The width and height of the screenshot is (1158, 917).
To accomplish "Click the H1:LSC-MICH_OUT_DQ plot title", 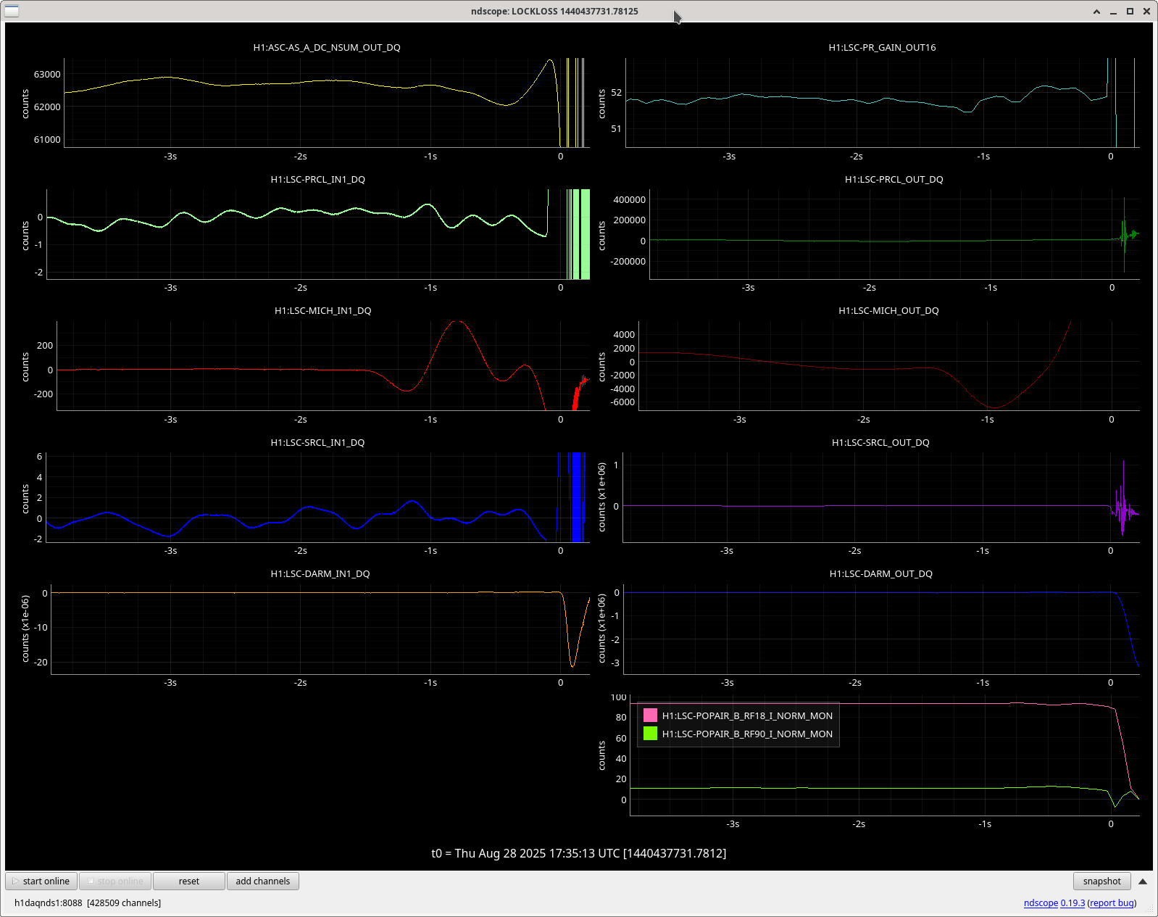I will click(888, 310).
